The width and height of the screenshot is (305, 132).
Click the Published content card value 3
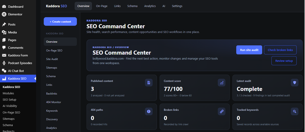[92, 89]
